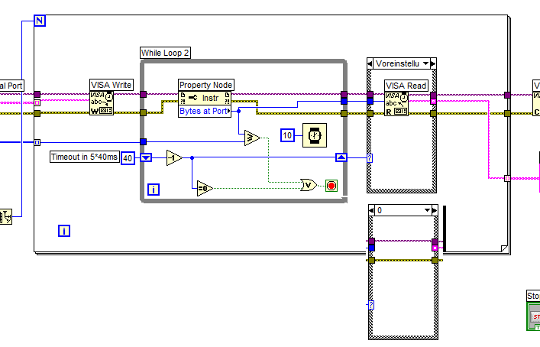
Task: Click the red loop stop condition terminal
Action: click(331, 186)
